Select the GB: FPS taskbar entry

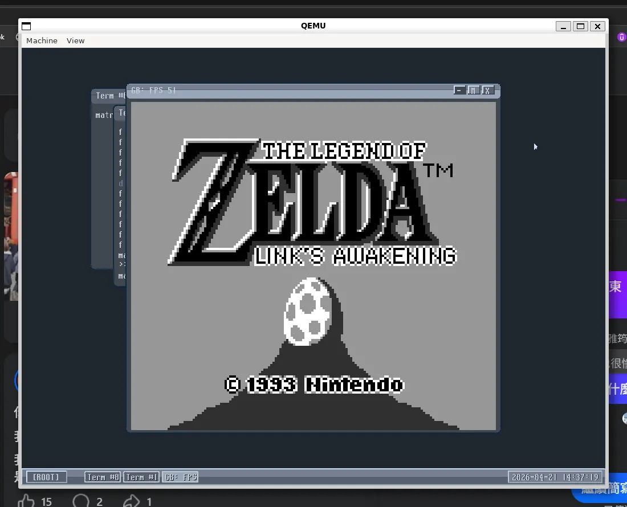tap(180, 477)
